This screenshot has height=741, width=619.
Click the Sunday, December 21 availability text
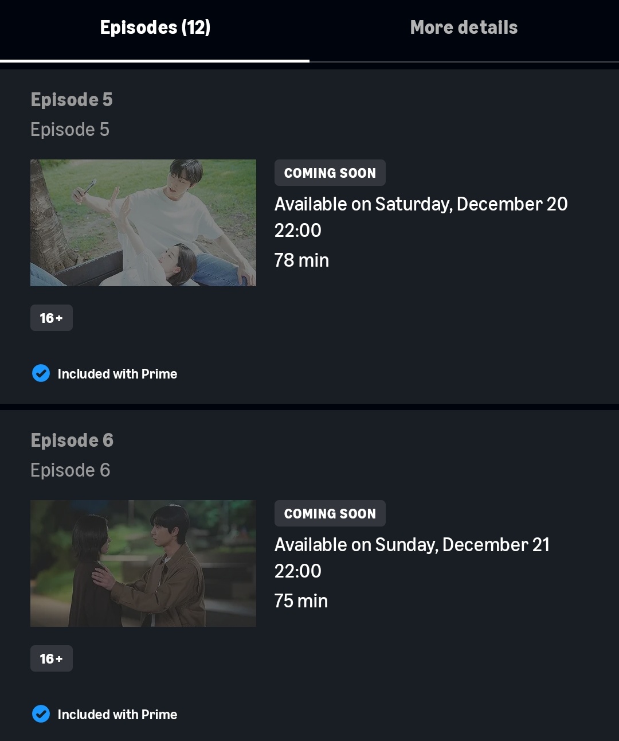(x=412, y=545)
